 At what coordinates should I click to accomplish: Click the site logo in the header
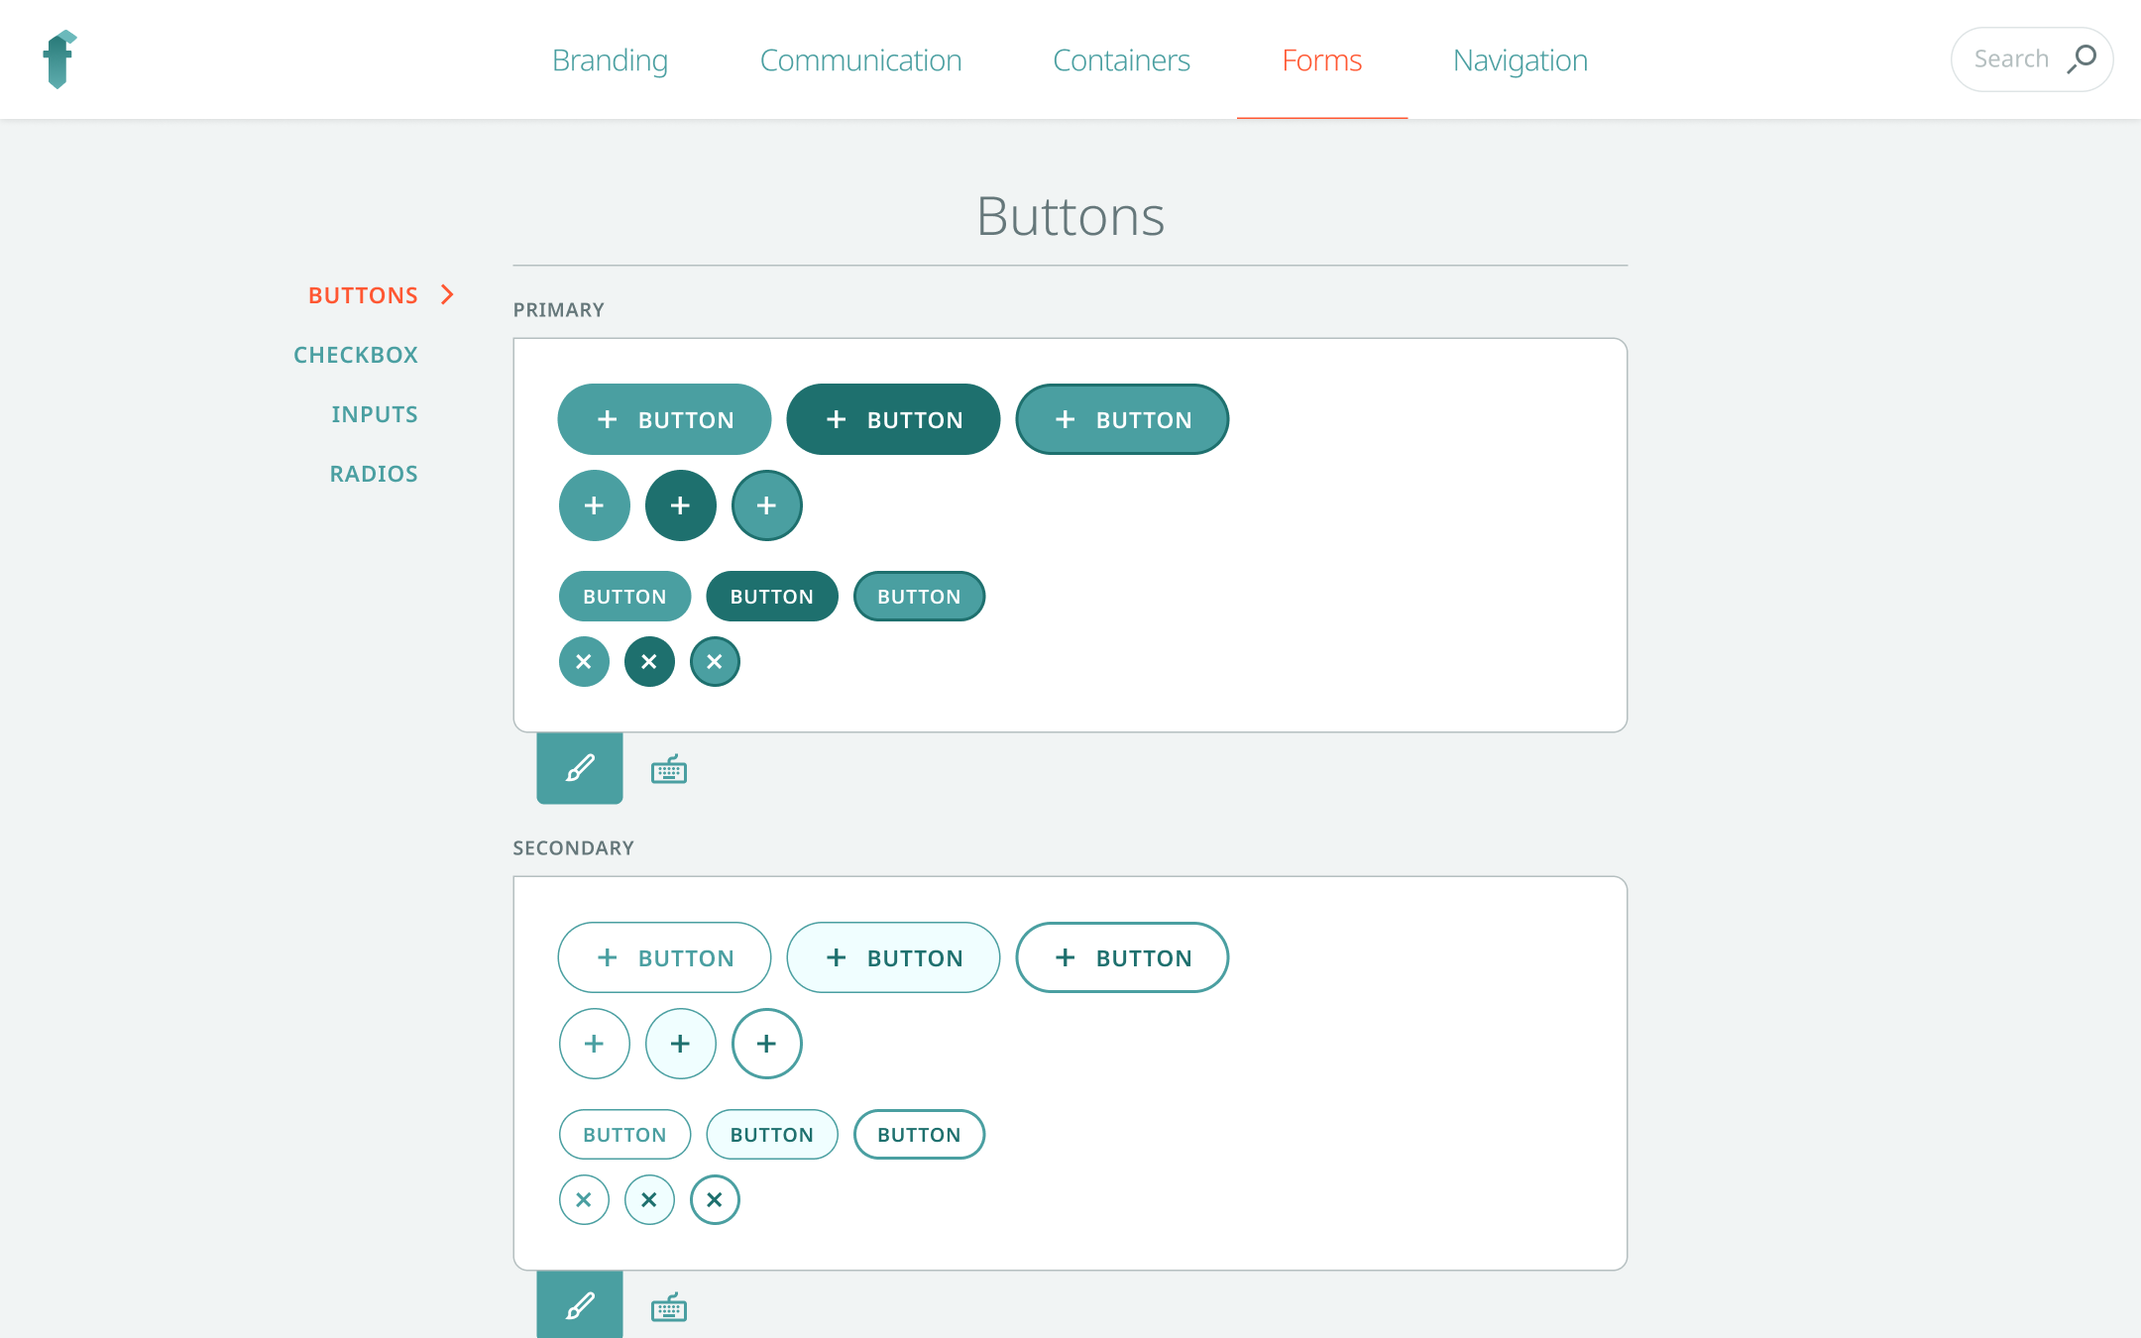pos(59,59)
